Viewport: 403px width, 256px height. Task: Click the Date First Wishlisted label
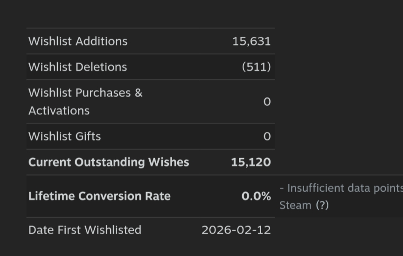pyautogui.click(x=84, y=230)
